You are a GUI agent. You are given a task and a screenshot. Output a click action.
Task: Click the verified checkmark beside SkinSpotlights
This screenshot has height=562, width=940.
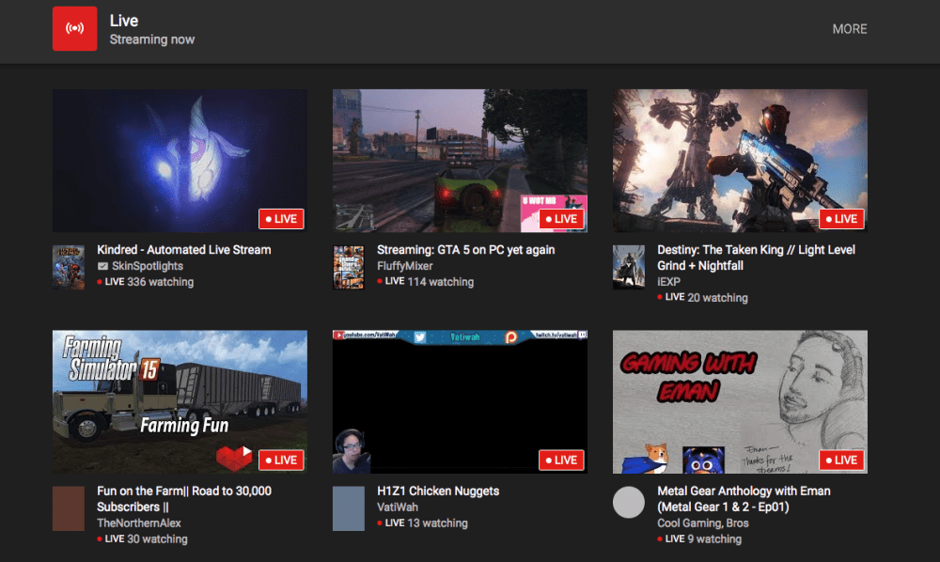click(x=103, y=265)
